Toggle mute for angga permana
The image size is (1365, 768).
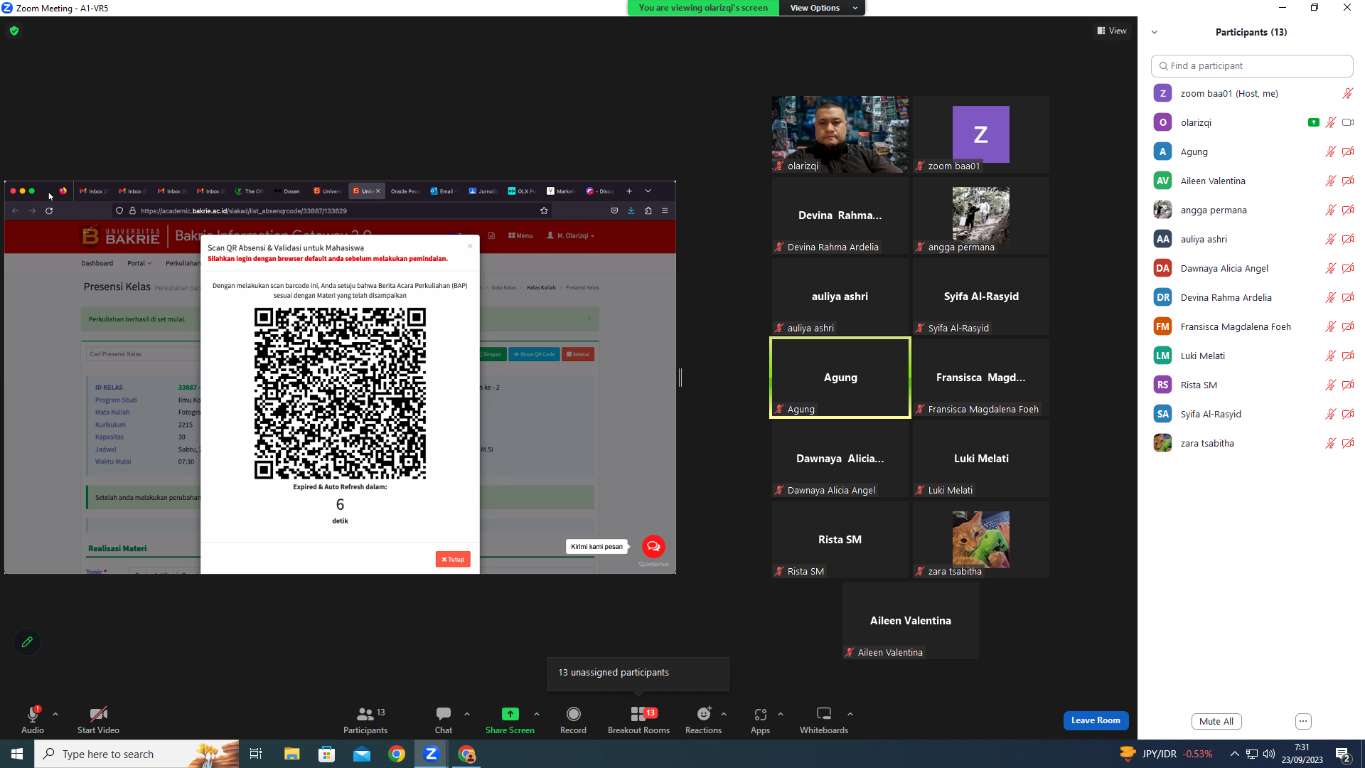point(1330,210)
